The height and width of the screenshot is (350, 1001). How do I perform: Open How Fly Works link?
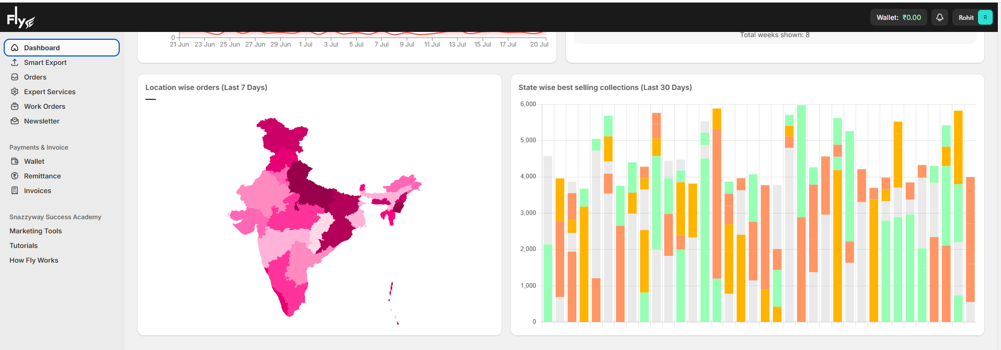pos(33,260)
